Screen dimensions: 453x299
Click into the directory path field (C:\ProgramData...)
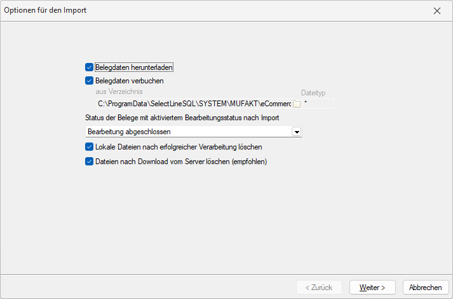(x=193, y=104)
